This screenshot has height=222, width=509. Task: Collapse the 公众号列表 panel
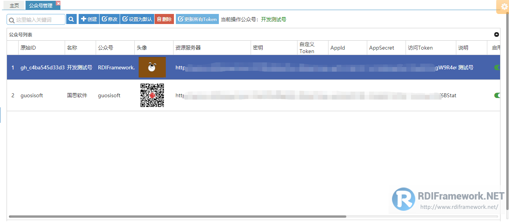497,34
